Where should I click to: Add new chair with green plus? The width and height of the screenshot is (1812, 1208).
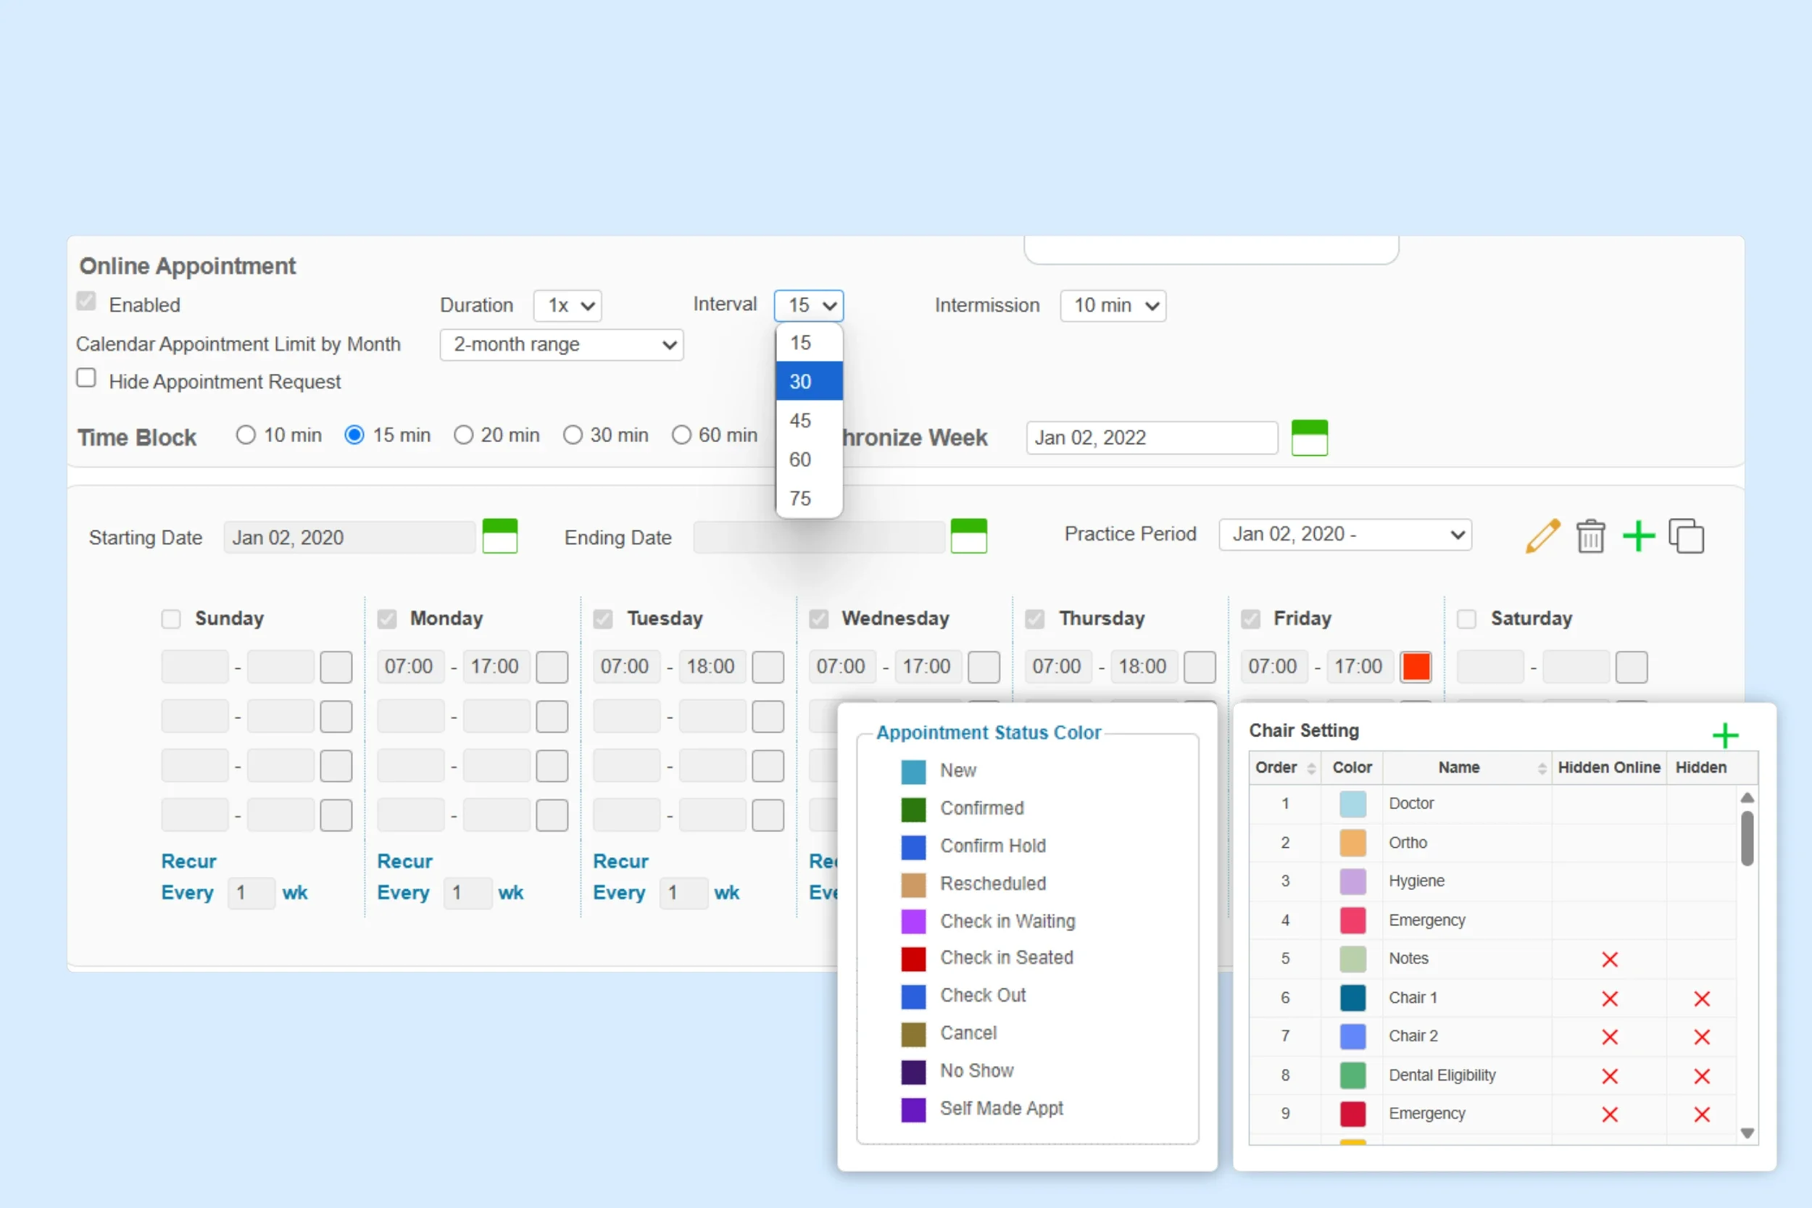[1725, 736]
